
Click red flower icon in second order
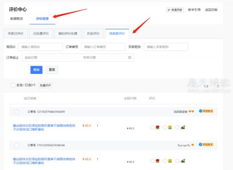pos(158,161)
